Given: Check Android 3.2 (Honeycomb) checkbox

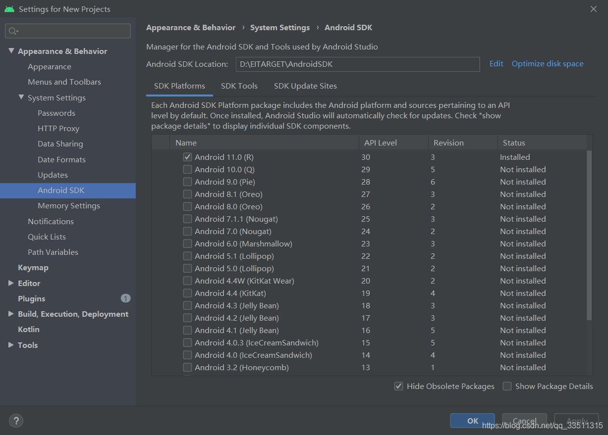Looking at the screenshot, I should [187, 367].
